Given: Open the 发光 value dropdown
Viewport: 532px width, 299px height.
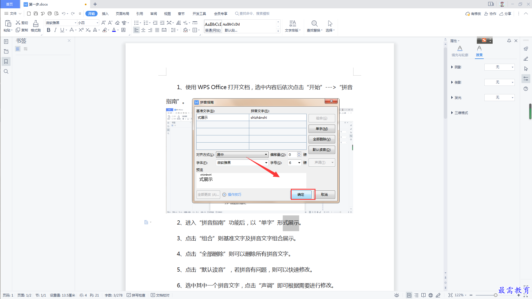Looking at the screenshot, I should 499,97.
